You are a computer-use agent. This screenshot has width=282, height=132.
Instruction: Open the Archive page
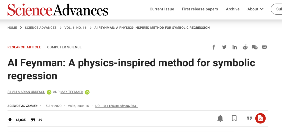[233, 9]
